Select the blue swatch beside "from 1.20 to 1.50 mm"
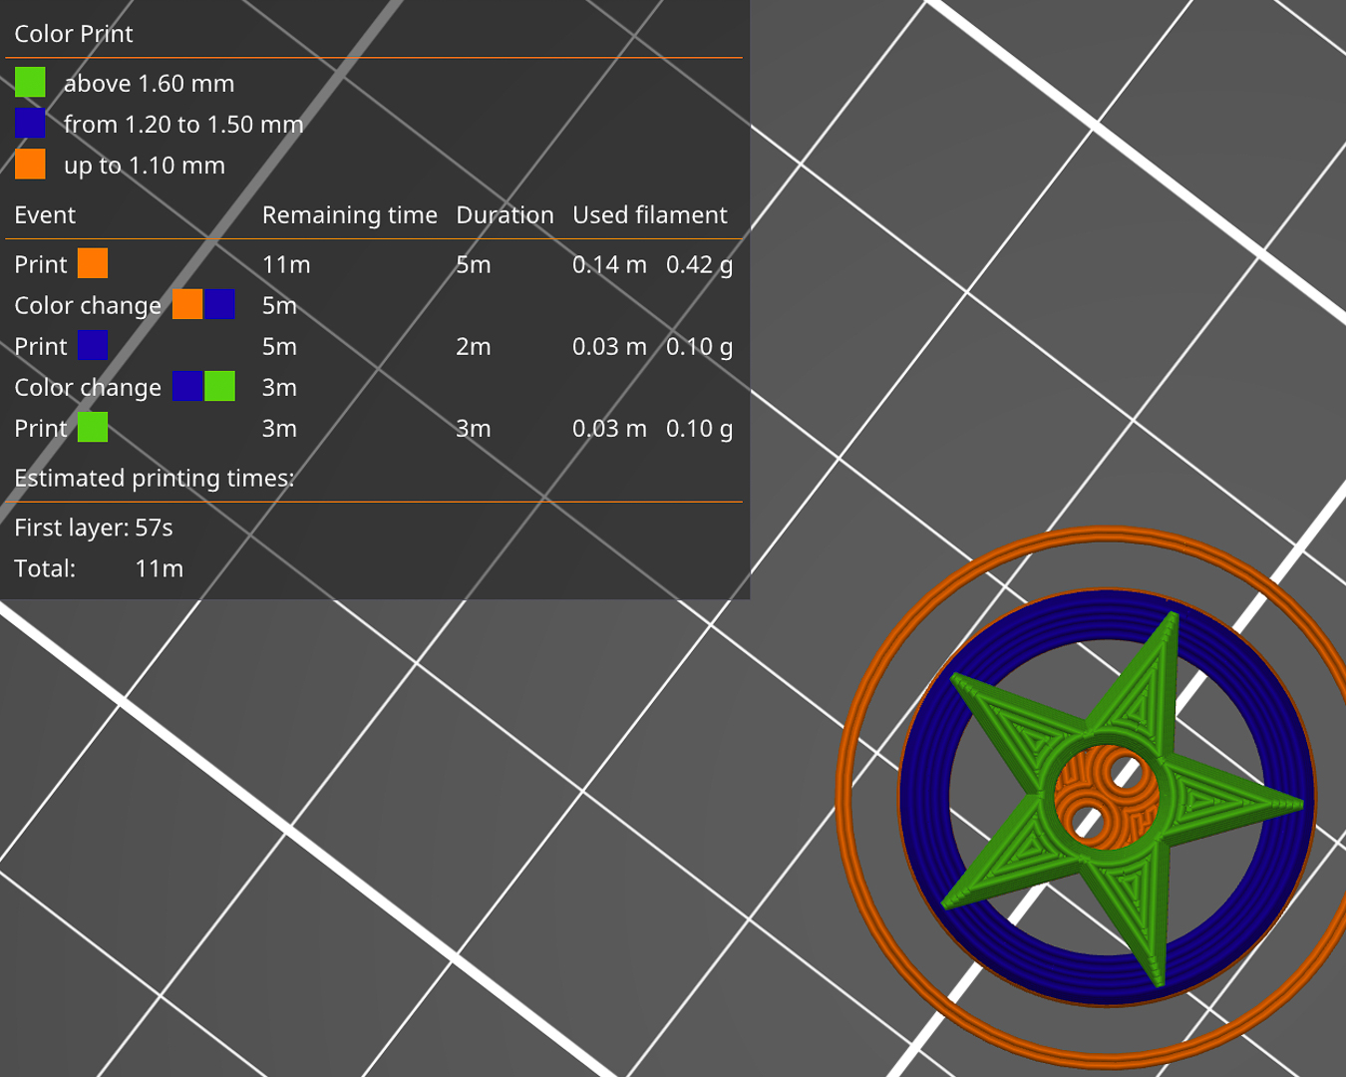This screenshot has width=1346, height=1077. pyautogui.click(x=30, y=123)
